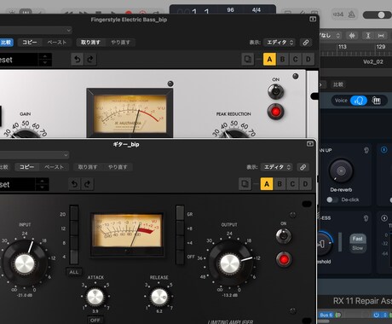Open settings dropdown chevron in ギター_bip header
The width and height of the screenshot is (392, 324).
[x=66, y=155]
